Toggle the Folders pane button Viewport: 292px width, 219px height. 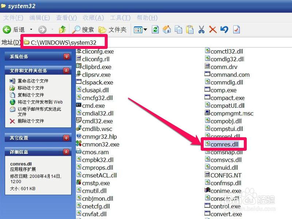click(x=112, y=30)
